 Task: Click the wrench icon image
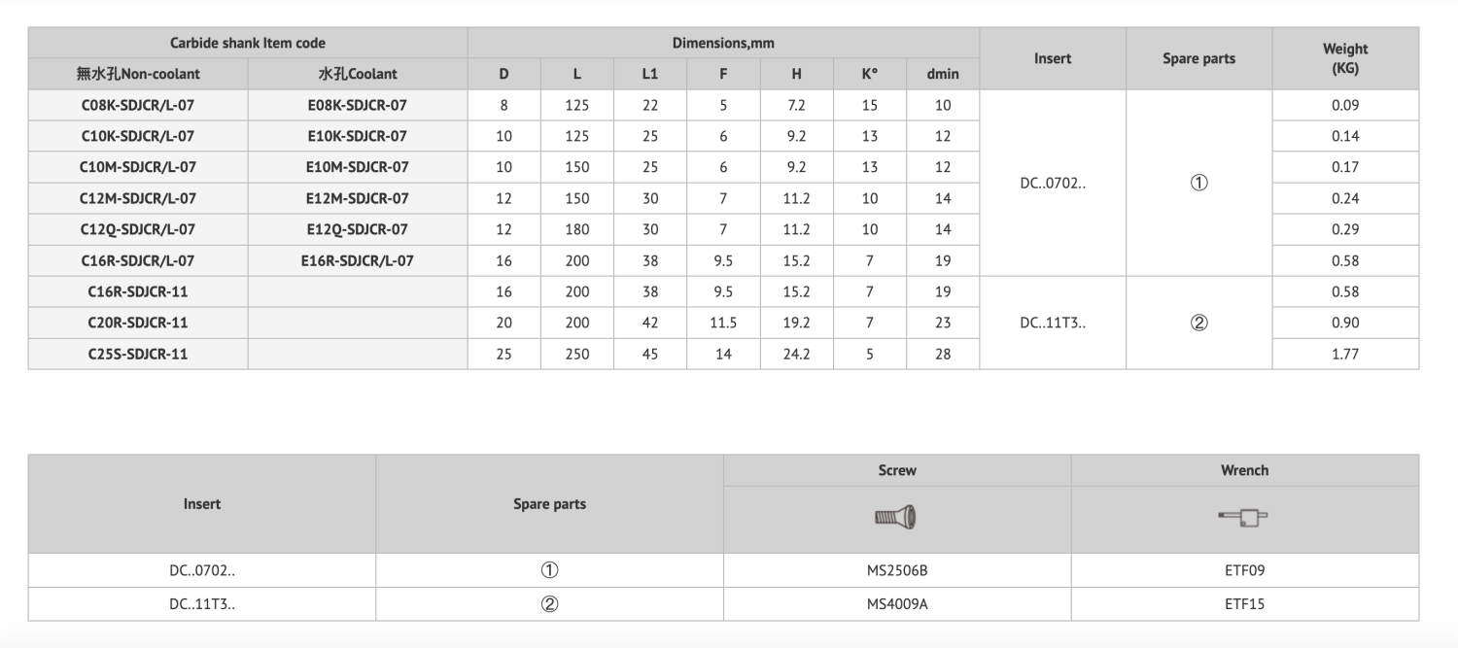(1244, 518)
